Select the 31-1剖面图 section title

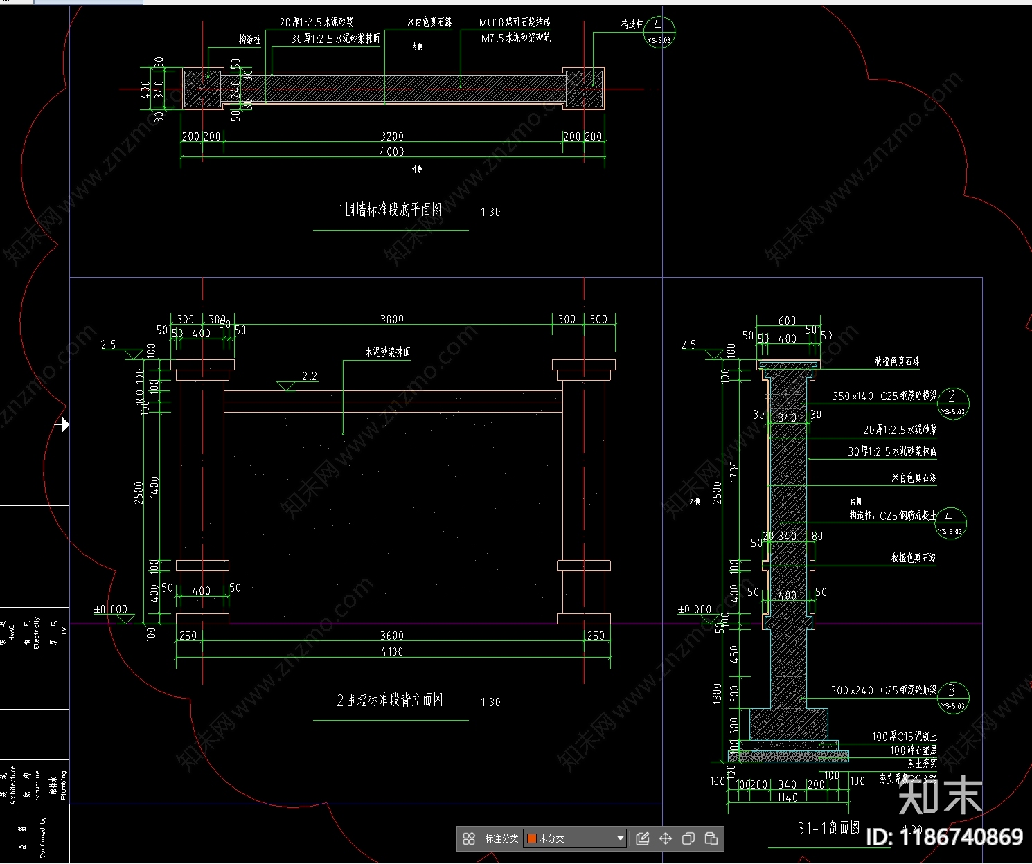click(828, 828)
